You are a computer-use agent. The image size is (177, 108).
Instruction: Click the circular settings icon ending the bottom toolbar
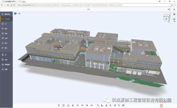(x=123, y=105)
